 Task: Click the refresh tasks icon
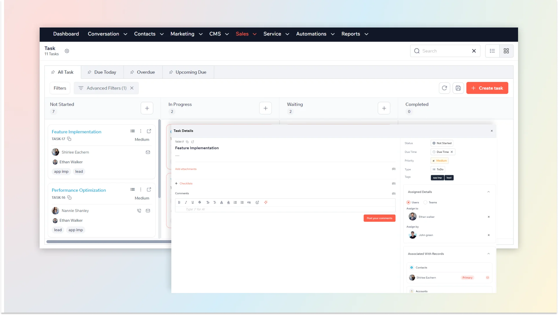[445, 88]
